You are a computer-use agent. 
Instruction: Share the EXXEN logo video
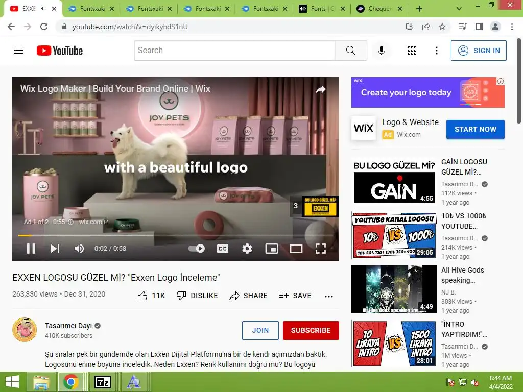pyautogui.click(x=248, y=296)
